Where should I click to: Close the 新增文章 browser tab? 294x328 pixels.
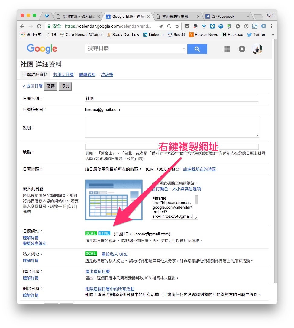tap(99, 17)
